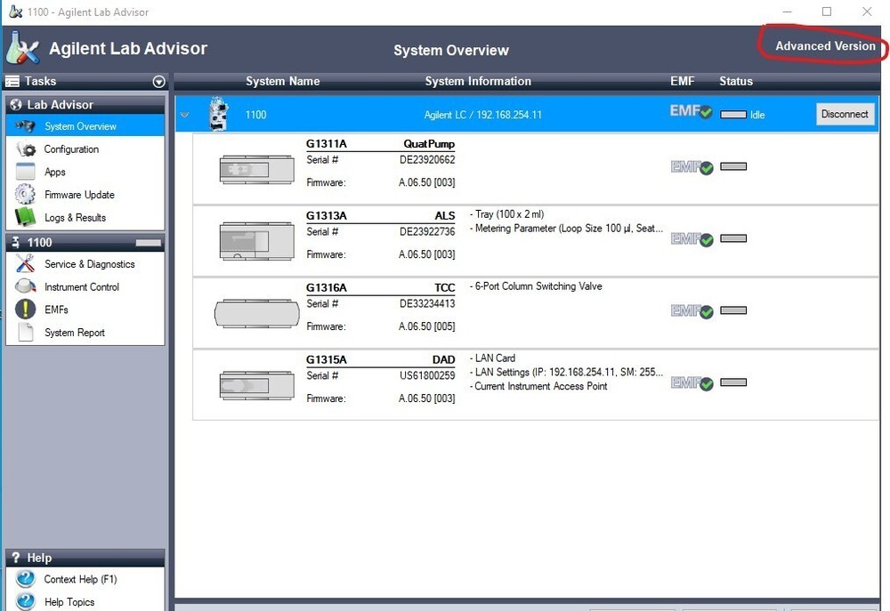Click the G1311A QuatPump EMF status icon

(x=692, y=167)
